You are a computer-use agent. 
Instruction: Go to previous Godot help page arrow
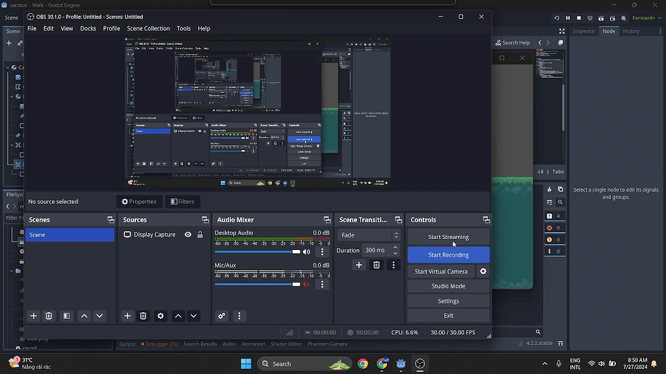click(540, 42)
